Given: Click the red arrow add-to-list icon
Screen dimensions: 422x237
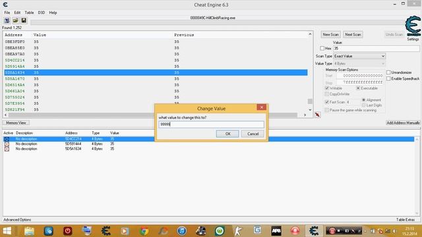Looking at the screenshot, I should 318,115.
